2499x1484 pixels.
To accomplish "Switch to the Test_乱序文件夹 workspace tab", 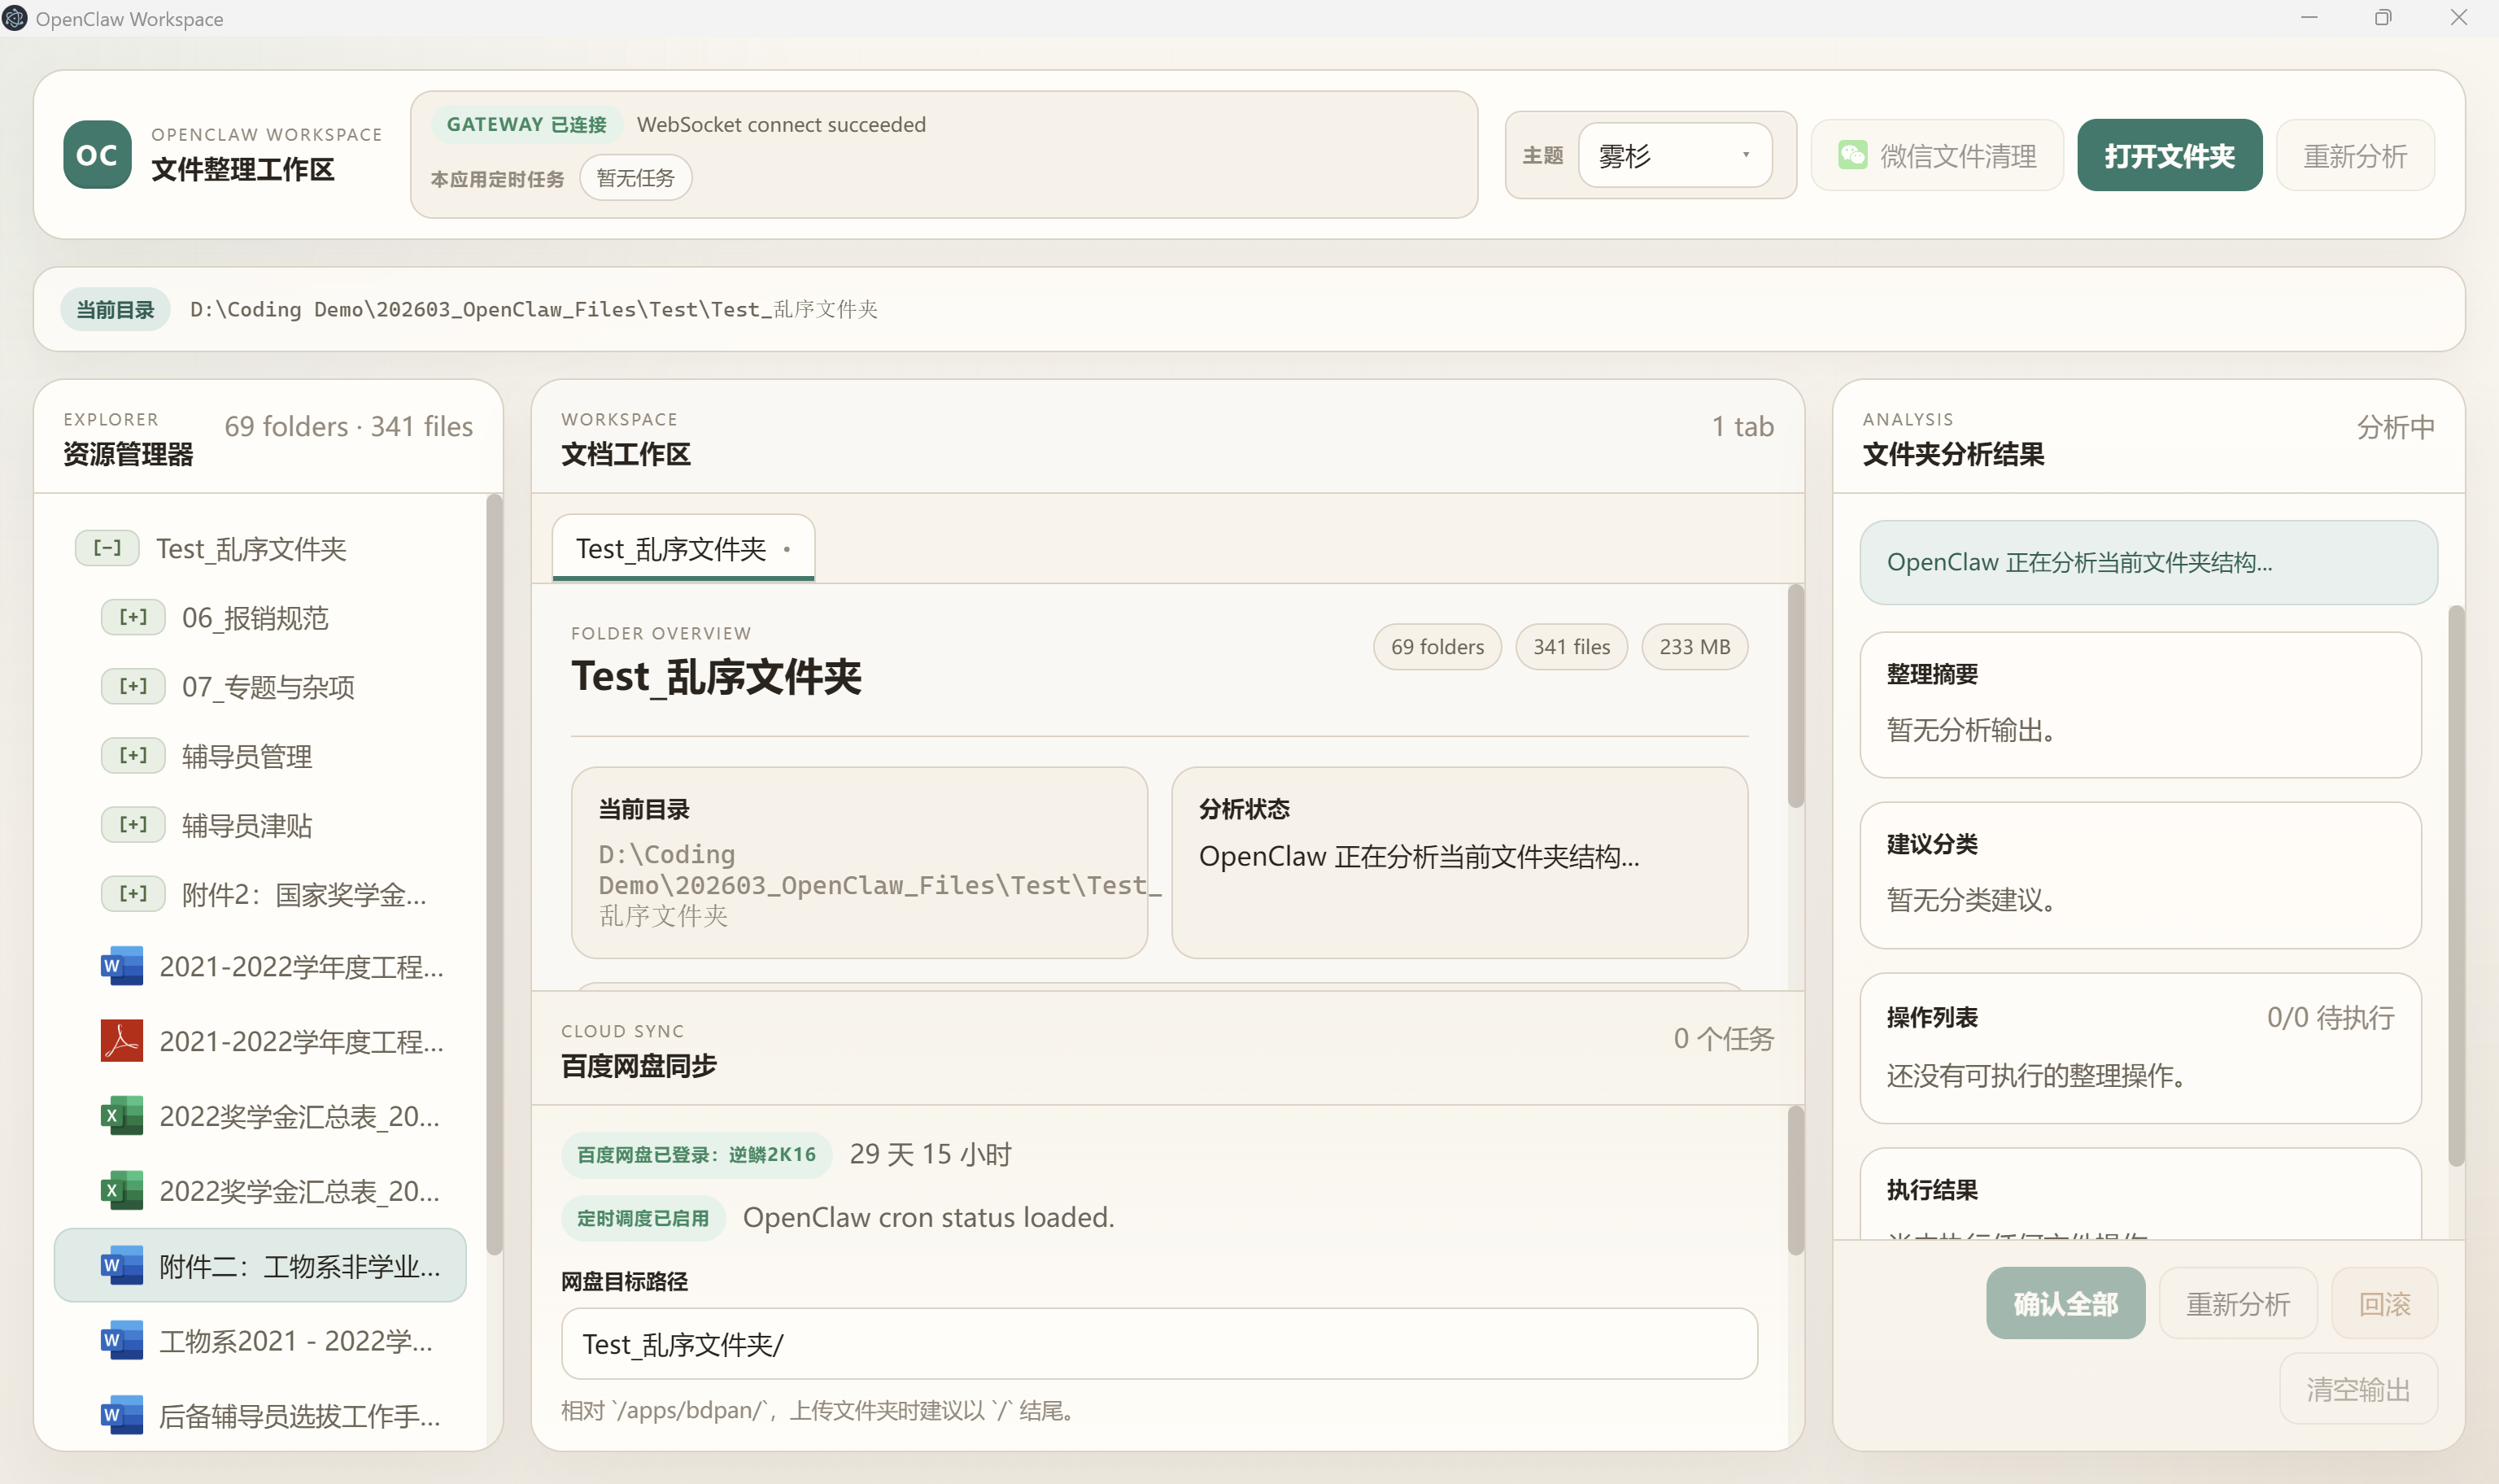I will (x=671, y=548).
